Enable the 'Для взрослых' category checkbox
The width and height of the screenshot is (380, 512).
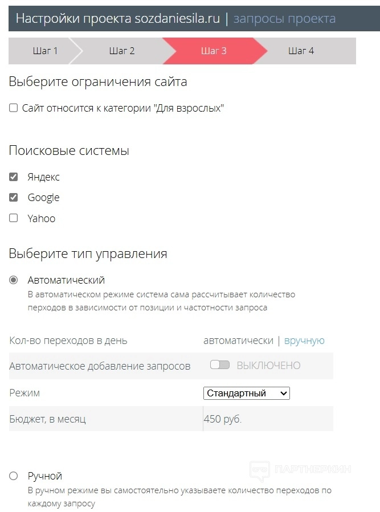(x=14, y=108)
